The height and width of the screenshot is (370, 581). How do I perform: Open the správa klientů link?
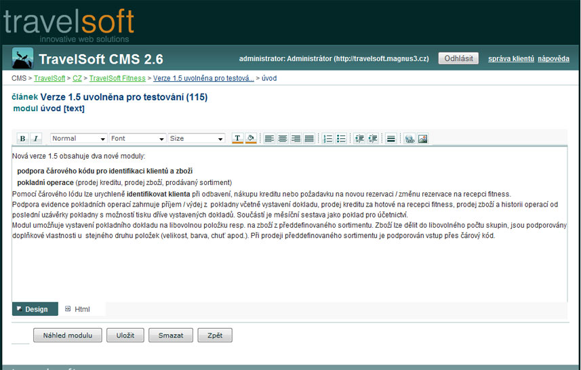pyautogui.click(x=511, y=58)
